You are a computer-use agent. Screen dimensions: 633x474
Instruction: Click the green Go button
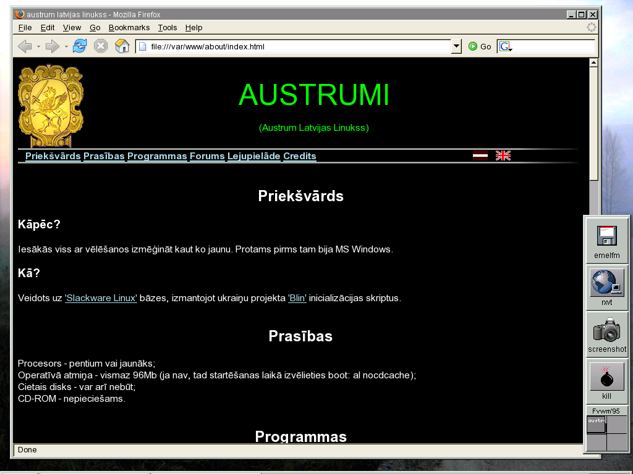480,46
